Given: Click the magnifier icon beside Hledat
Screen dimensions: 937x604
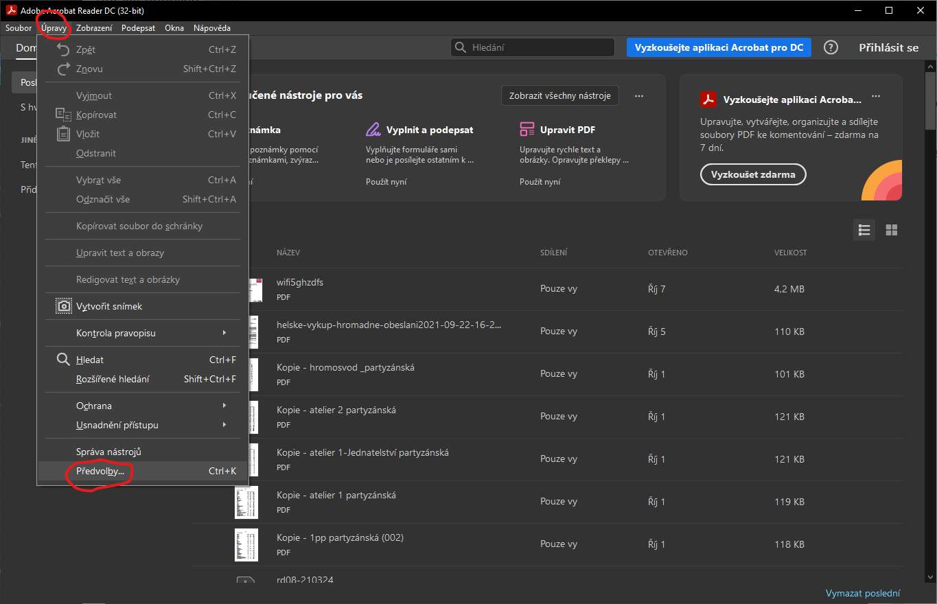Looking at the screenshot, I should coord(63,360).
